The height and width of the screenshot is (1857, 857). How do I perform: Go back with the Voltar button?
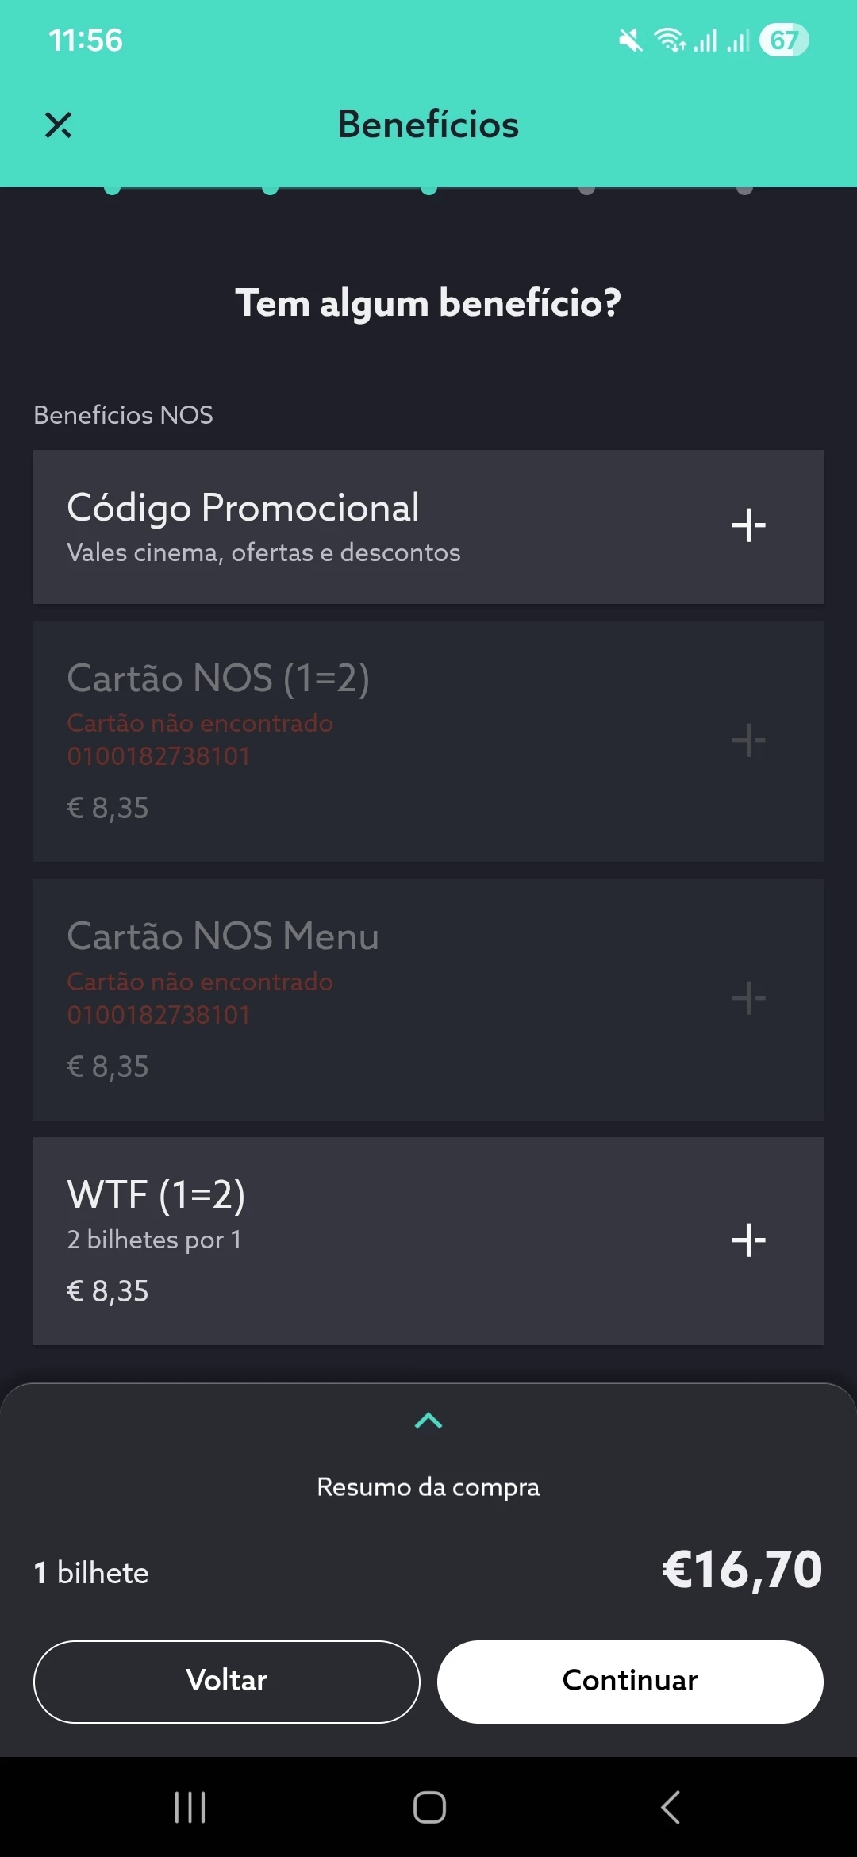[x=226, y=1681]
